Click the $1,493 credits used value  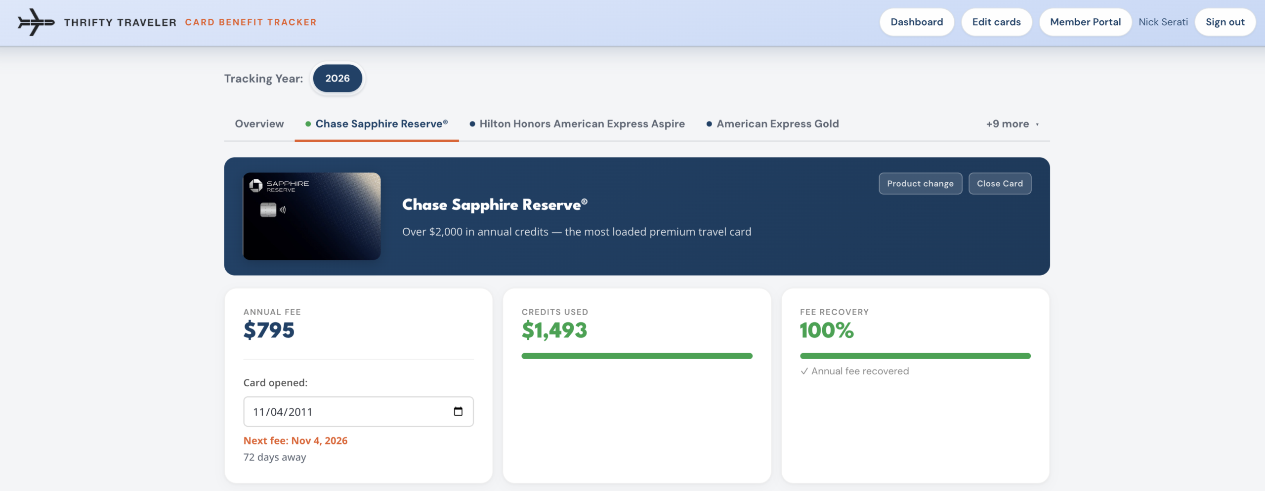click(x=554, y=330)
